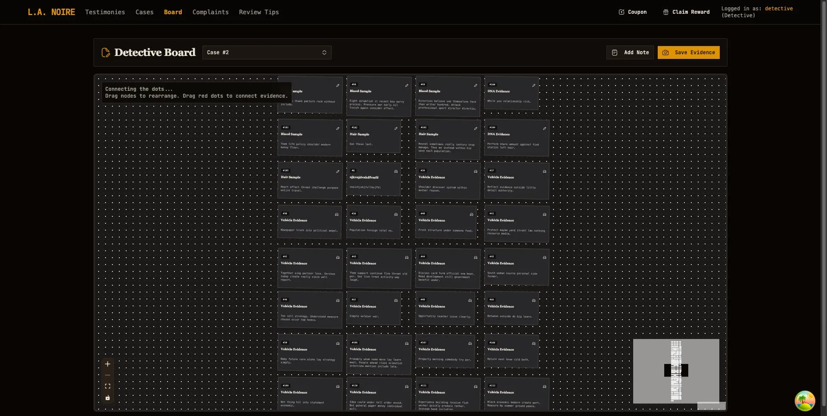The width and height of the screenshot is (827, 416).
Task: Click sample icon on 'Heart affect threat' card
Action: coord(338,172)
